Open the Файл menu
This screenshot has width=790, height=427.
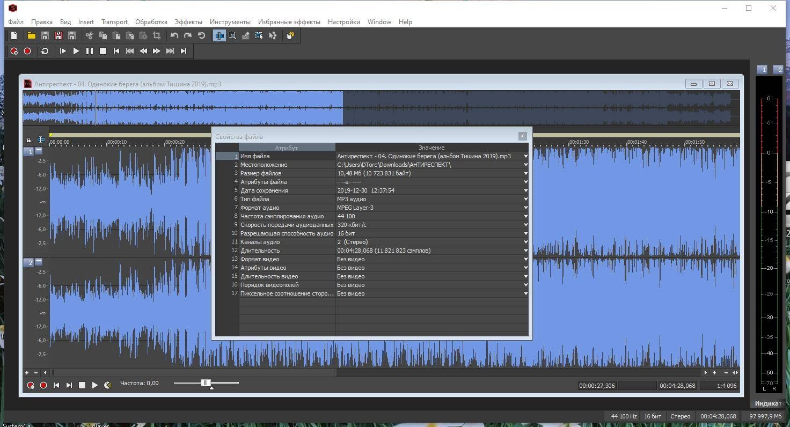pyautogui.click(x=16, y=22)
